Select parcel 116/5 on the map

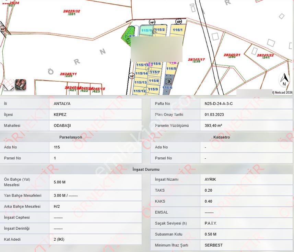click(171, 69)
